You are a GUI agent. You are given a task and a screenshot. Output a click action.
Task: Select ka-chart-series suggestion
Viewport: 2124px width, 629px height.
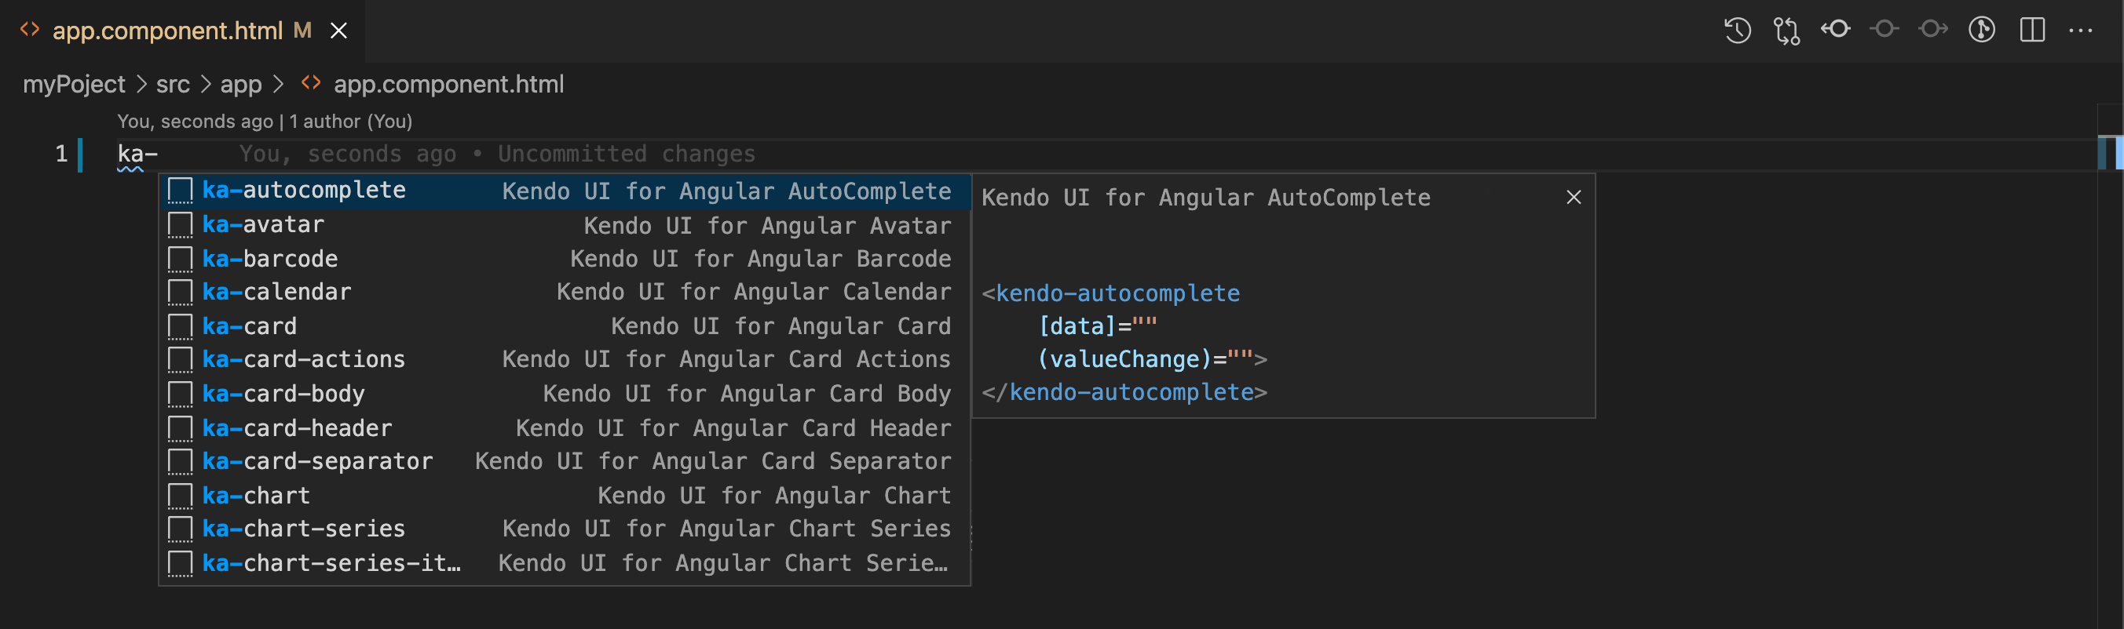pos(564,529)
